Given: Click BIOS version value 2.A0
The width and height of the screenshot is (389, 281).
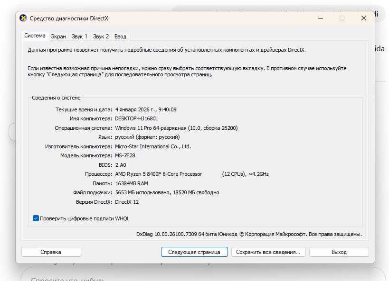Looking at the screenshot, I should (x=121, y=165).
